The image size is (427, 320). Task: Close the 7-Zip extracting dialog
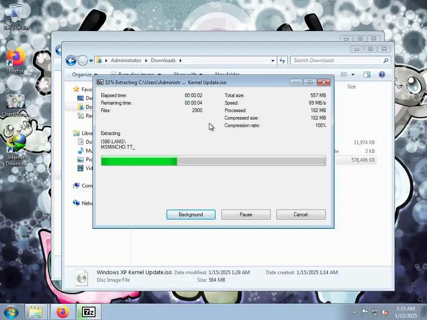[324, 82]
